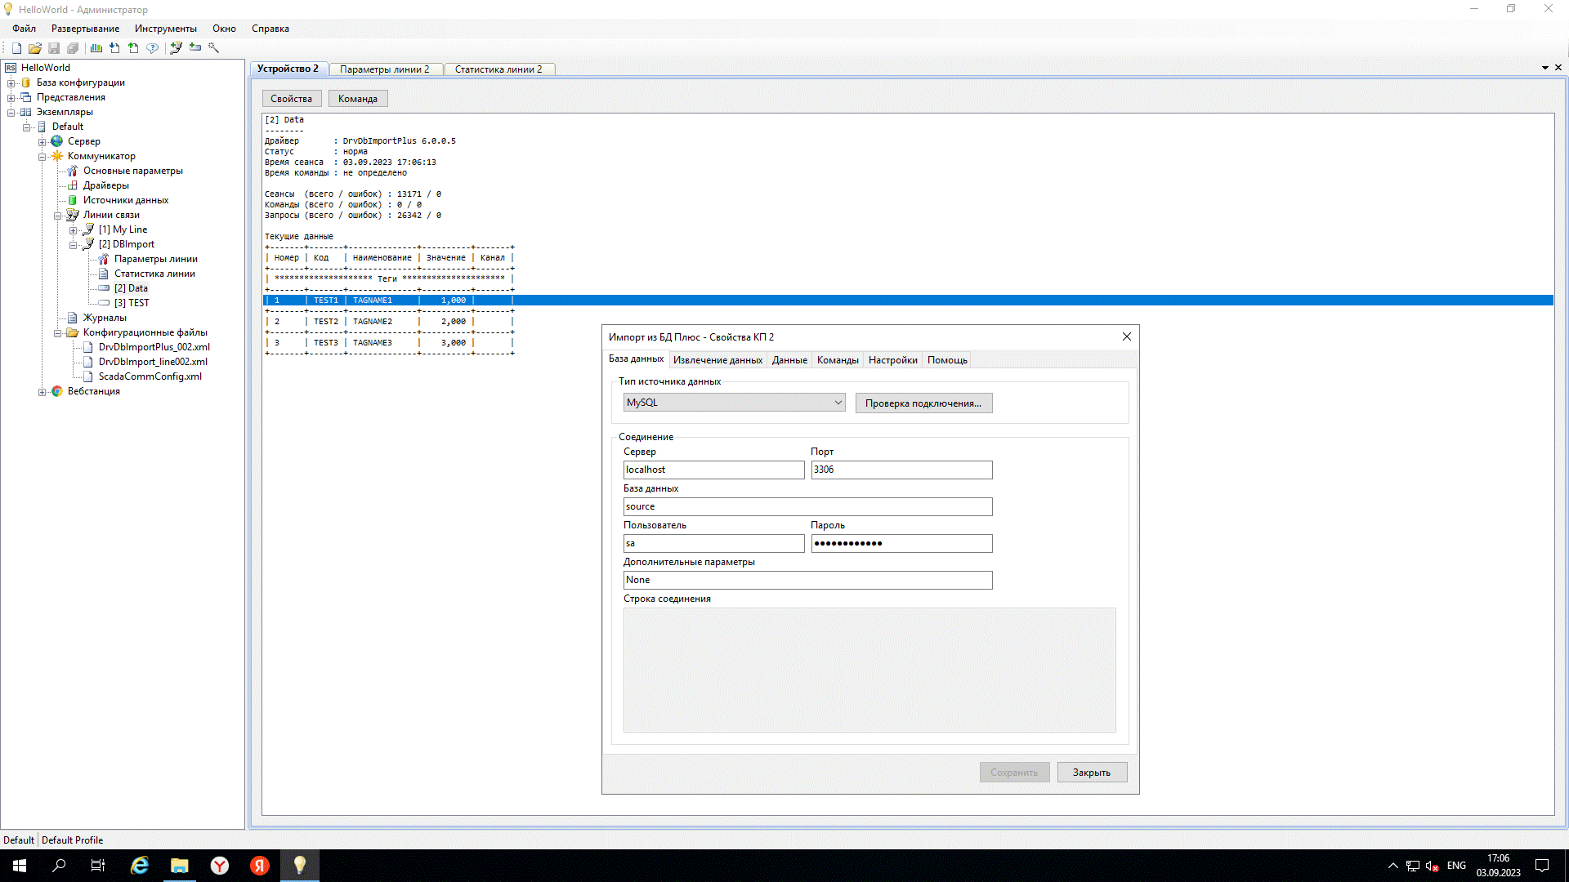
Task: Expand the Вебстанция tree node
Action: click(x=42, y=392)
